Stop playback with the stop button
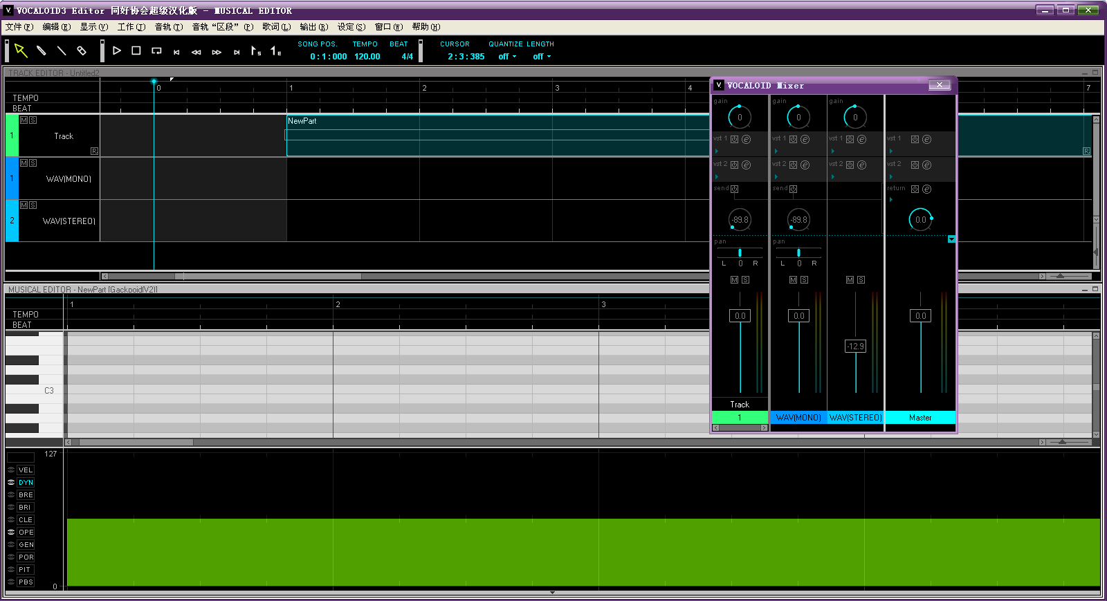The height and width of the screenshot is (601, 1107). click(x=136, y=50)
